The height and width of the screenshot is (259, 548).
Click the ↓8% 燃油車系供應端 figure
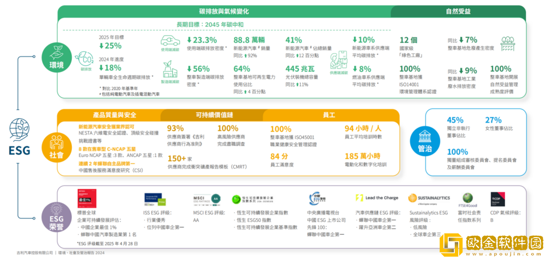tap(361, 69)
